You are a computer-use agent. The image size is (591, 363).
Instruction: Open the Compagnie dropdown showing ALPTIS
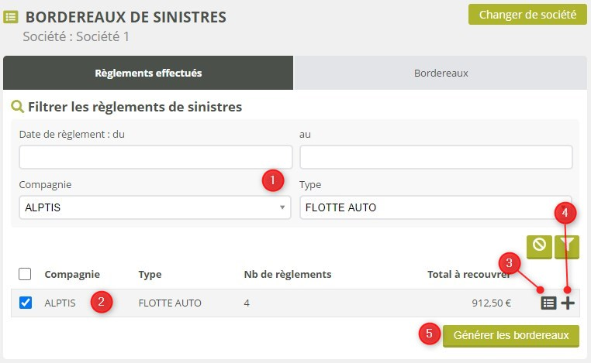pyautogui.click(x=155, y=207)
